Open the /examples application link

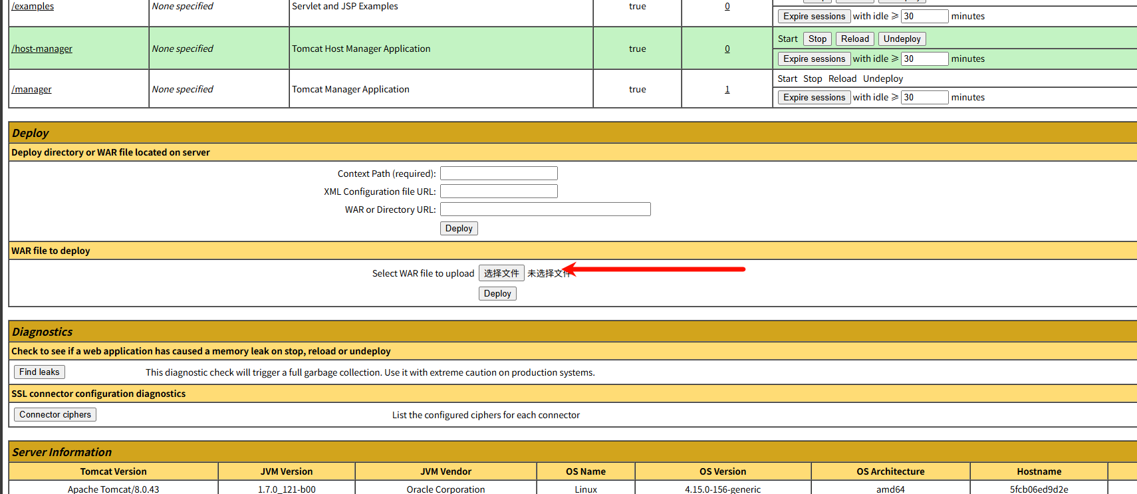pyautogui.click(x=33, y=6)
